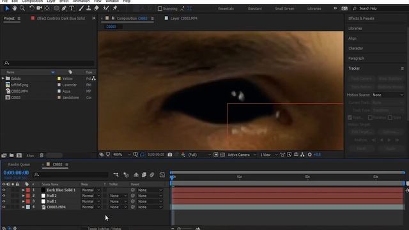Viewport: 409px width, 230px height.
Task: Toggle Hide Shy Layers icon in timeline
Action: (x=136, y=174)
